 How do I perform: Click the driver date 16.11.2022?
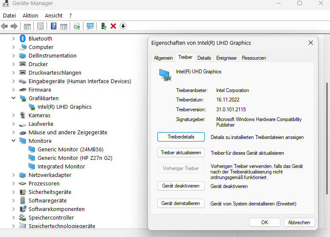click(x=228, y=100)
